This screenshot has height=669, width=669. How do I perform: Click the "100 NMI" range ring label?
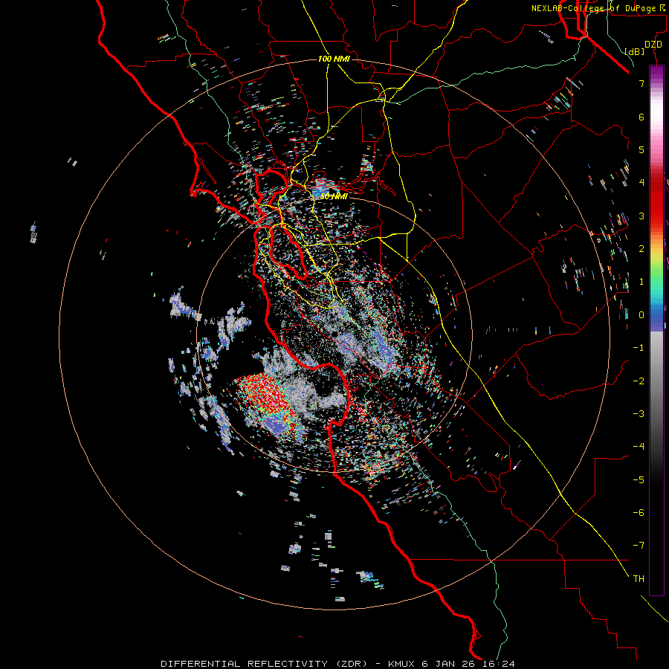coord(334,59)
